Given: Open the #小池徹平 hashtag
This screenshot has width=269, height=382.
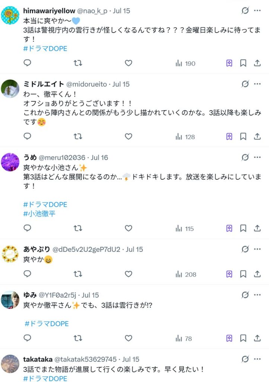Looking at the screenshot, I should 40,214.
